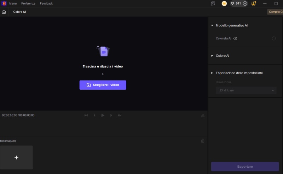Open the user account profile icon
283x174 pixels.
point(254,4)
